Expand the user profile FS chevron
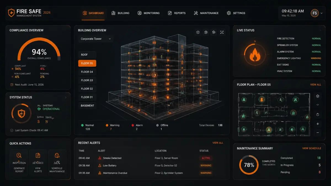Screen dimensions: 331x186 point(322,13)
